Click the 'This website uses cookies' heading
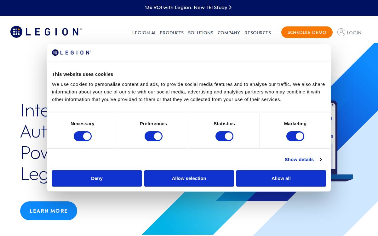Image resolution: width=378 pixels, height=236 pixels. pyautogui.click(x=83, y=74)
